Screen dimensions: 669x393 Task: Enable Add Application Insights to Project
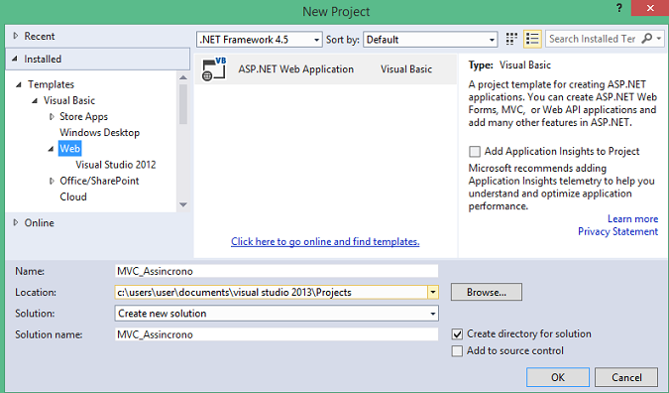(475, 151)
